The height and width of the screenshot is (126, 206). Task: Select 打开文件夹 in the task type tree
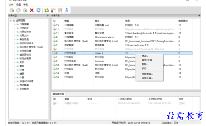(x=25, y=32)
